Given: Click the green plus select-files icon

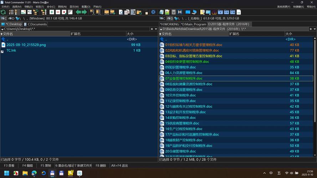Looking at the screenshot, I should [52, 12].
